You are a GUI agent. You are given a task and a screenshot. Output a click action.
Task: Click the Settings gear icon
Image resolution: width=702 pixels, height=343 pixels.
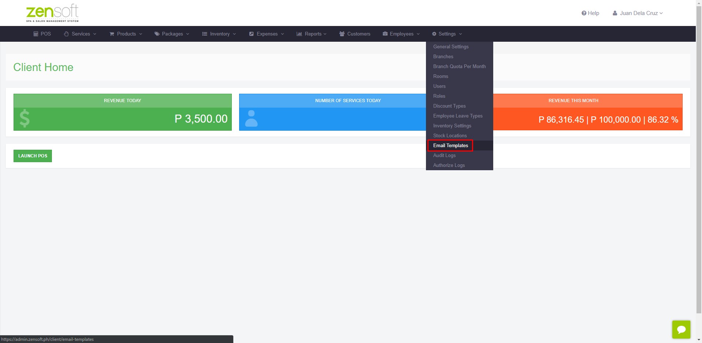pos(434,34)
